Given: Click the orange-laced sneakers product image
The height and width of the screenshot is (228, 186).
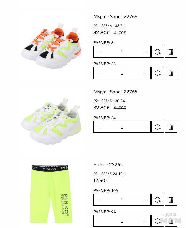Looking at the screenshot, I should coord(51,46).
